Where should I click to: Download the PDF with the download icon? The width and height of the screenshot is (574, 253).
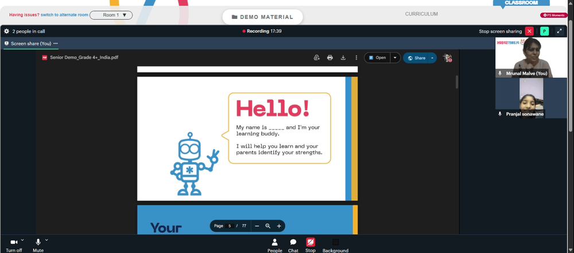pyautogui.click(x=343, y=58)
